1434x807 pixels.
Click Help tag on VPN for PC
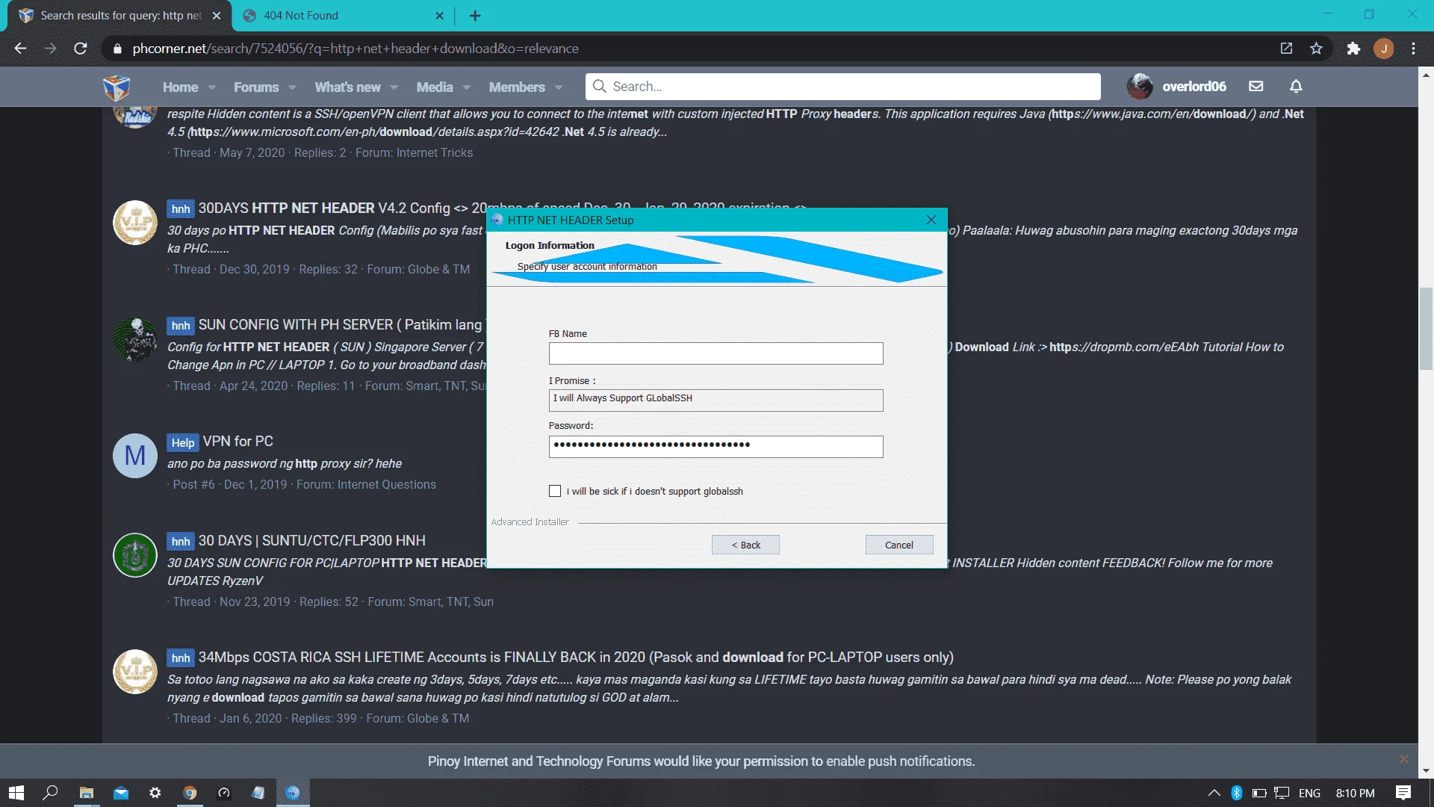(x=182, y=442)
